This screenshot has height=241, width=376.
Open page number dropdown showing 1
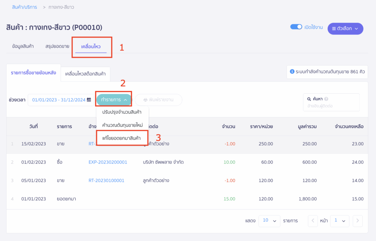[339, 221]
